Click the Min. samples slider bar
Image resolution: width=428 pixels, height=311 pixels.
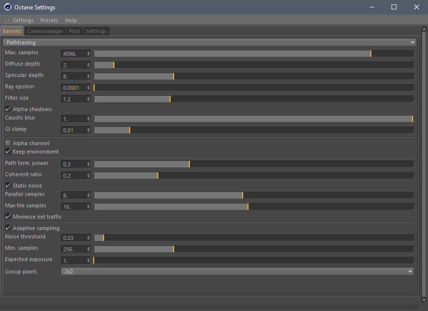pyautogui.click(x=254, y=249)
